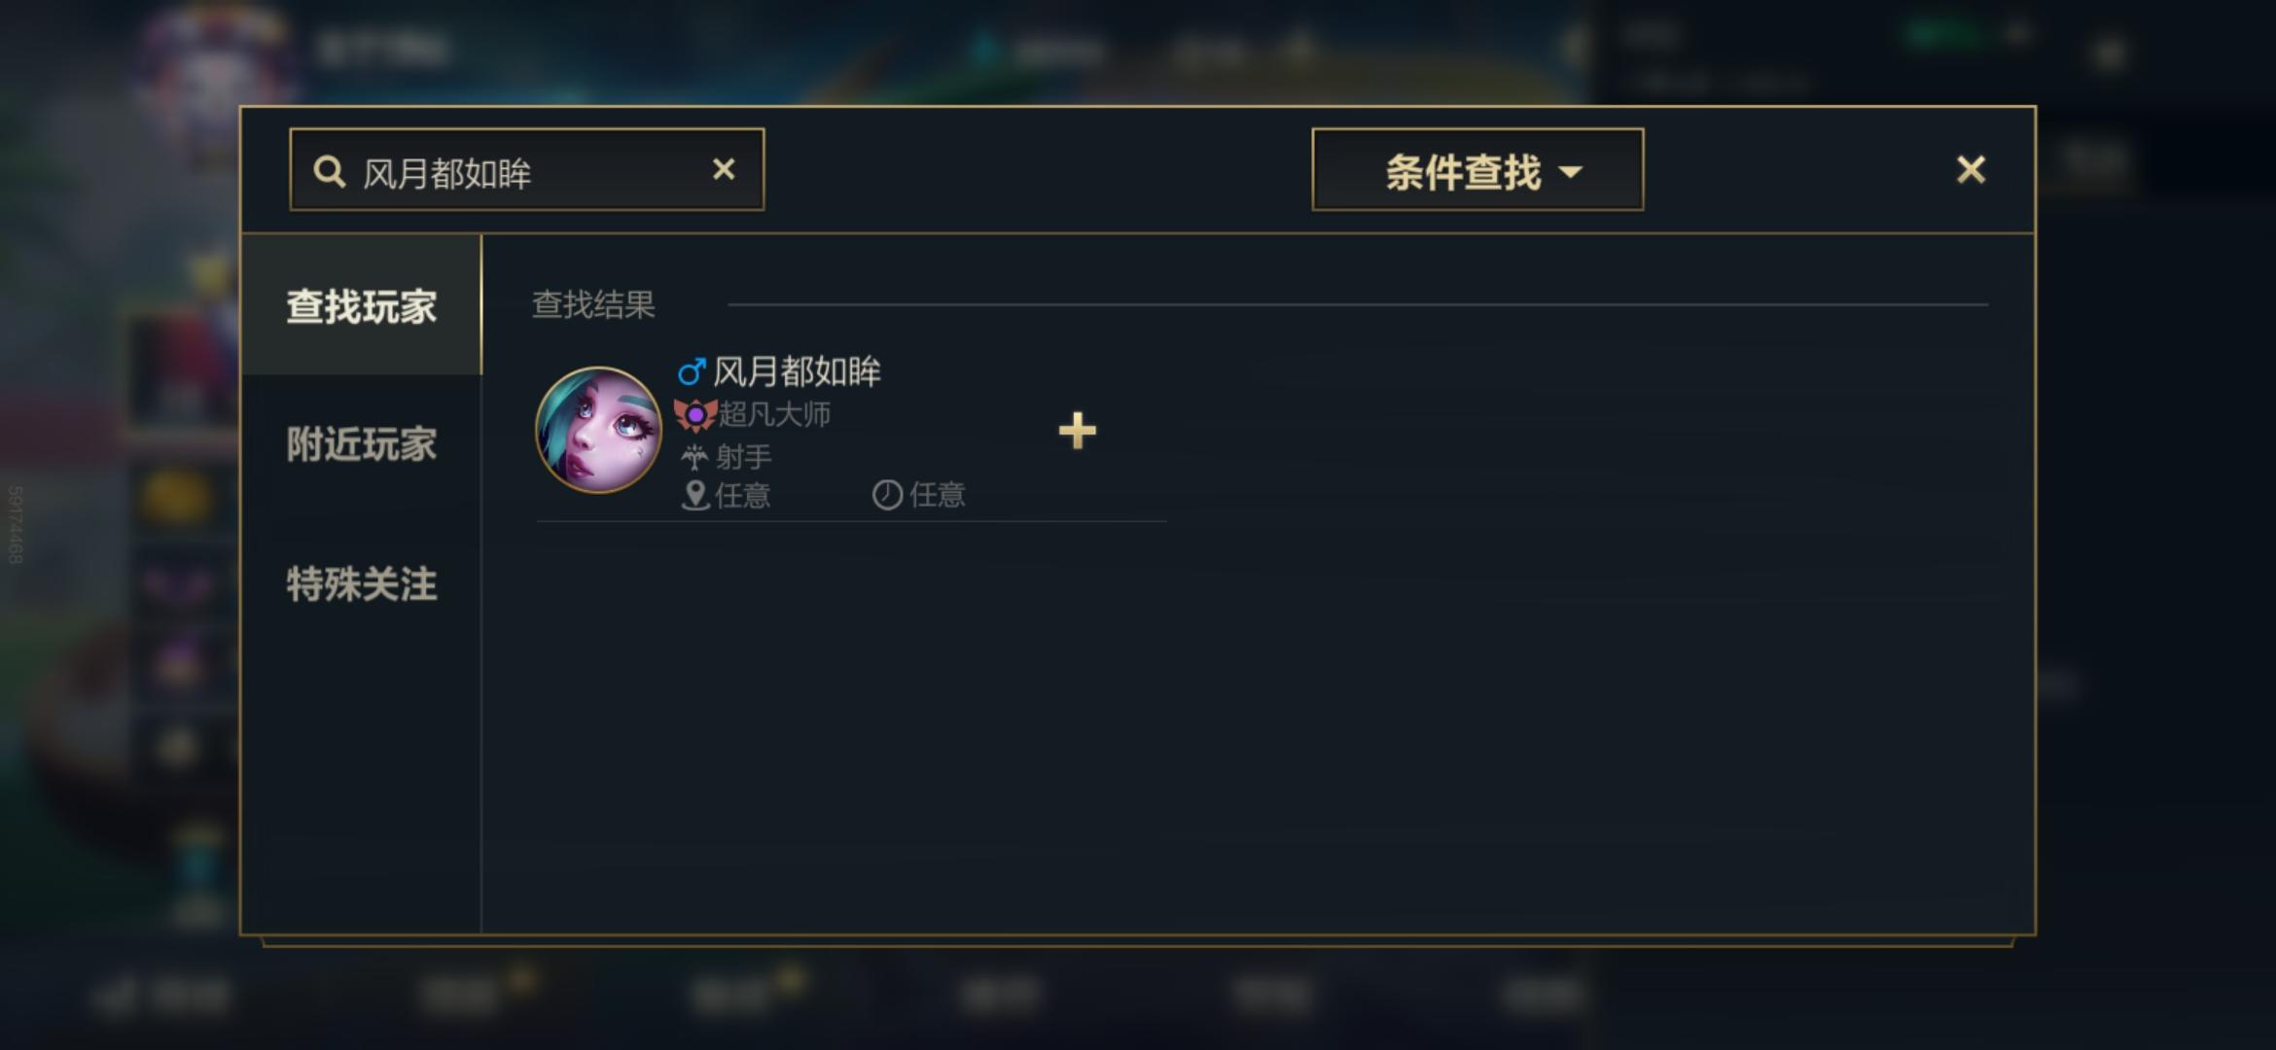Open the 条件查找 dropdown

[x=1477, y=170]
